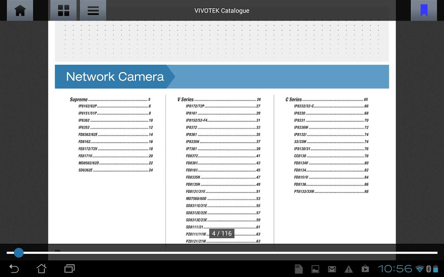
Task: Select the FD8151V entry
Action: [331, 177]
